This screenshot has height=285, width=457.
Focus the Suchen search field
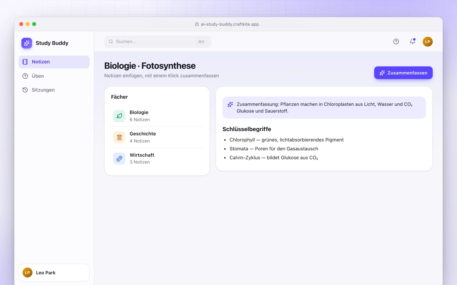click(x=158, y=42)
